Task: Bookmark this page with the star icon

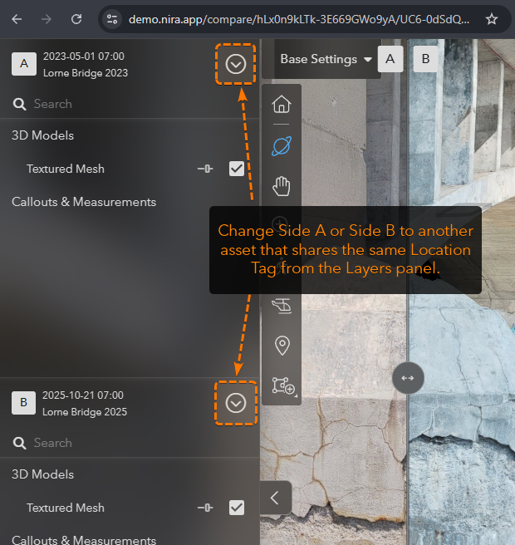Action: [492, 18]
